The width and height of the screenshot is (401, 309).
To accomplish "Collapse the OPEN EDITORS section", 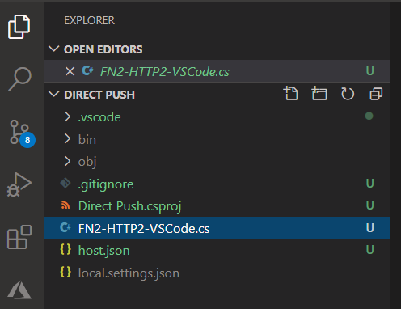I will click(x=54, y=49).
